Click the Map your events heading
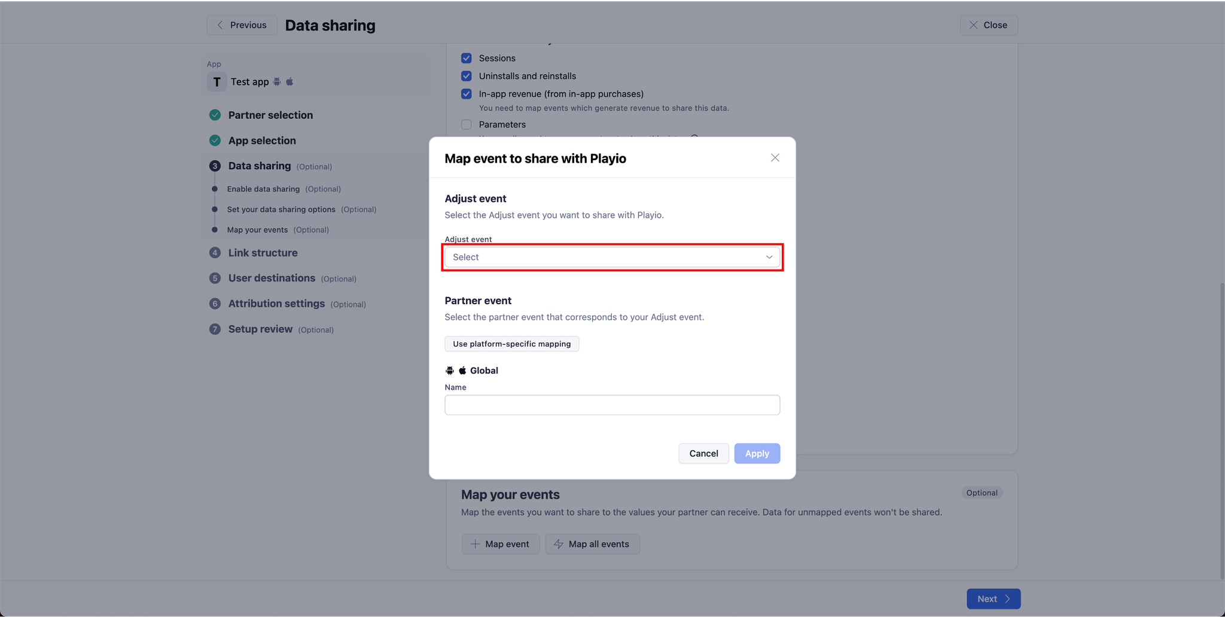The image size is (1225, 618). tap(510, 495)
